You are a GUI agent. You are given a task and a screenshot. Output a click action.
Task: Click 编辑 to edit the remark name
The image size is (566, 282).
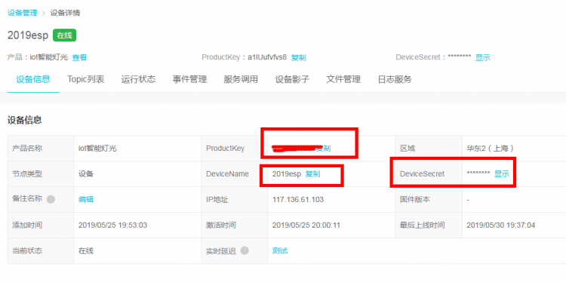[86, 199]
